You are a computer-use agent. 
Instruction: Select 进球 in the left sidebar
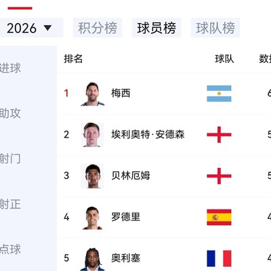coord(10,68)
